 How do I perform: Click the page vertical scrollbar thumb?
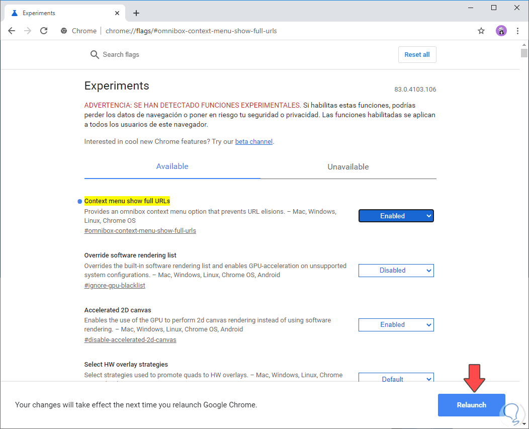(x=524, y=53)
